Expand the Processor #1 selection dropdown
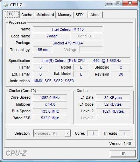140x162 pixels. click(52, 133)
